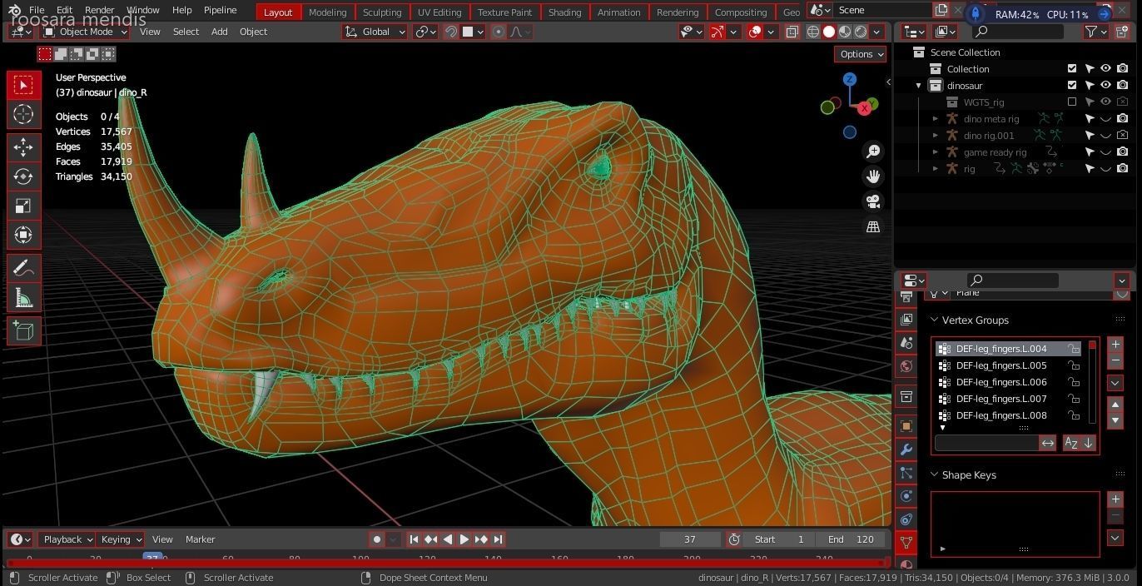Open the Physics properties tab
1142x586 pixels.
[x=906, y=496]
